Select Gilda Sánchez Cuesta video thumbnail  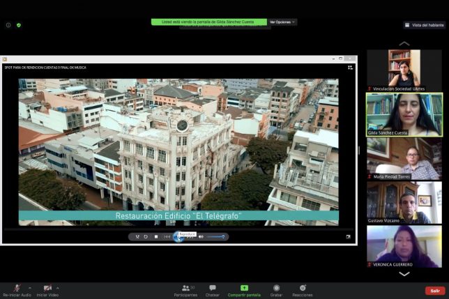coord(404,114)
